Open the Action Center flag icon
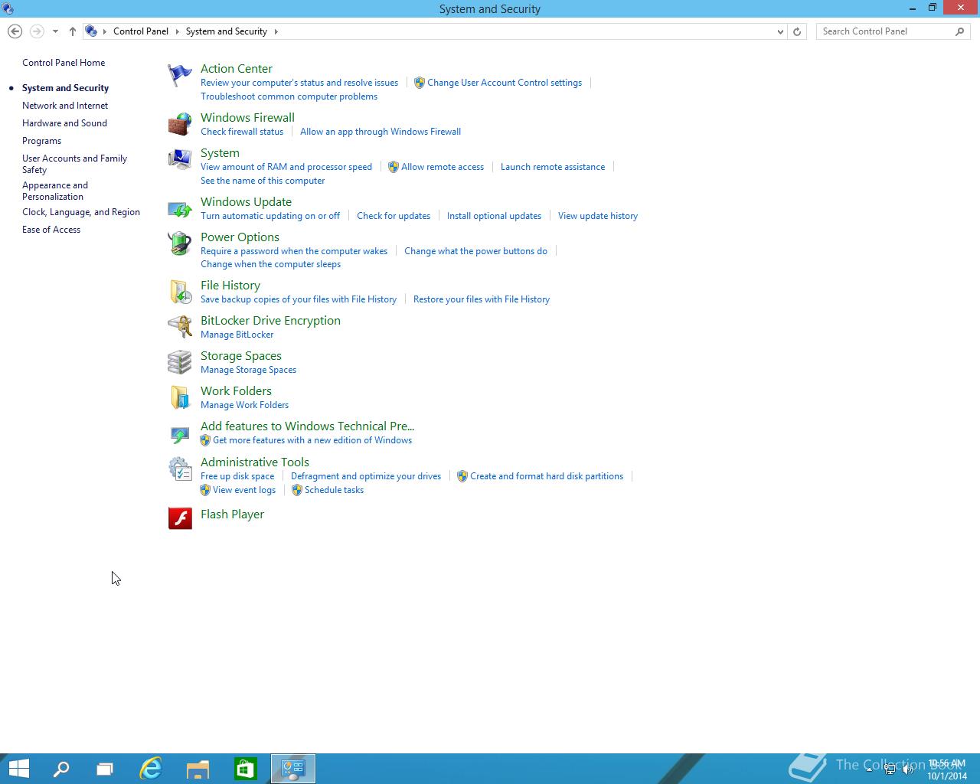Image resolution: width=980 pixels, height=784 pixels. [x=180, y=75]
